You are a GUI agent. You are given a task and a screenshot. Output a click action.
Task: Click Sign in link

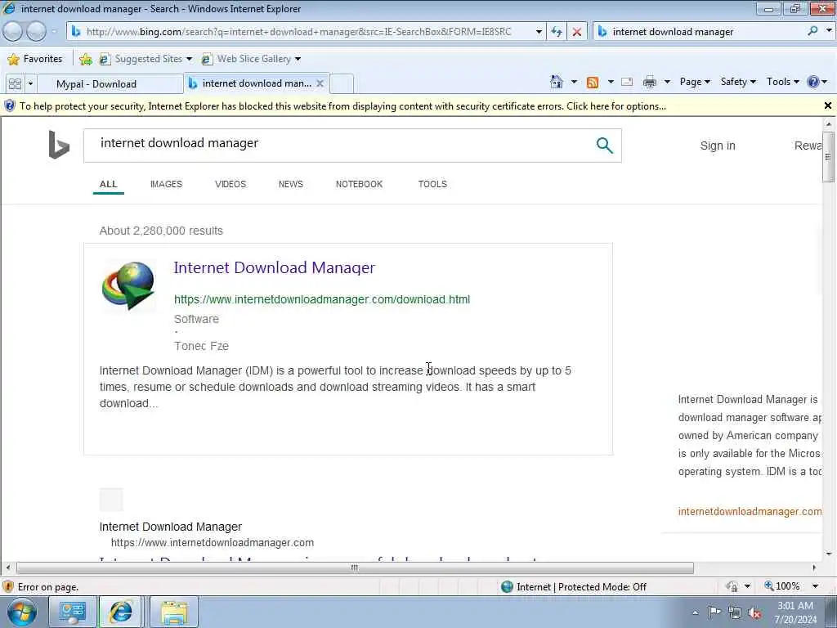718,146
